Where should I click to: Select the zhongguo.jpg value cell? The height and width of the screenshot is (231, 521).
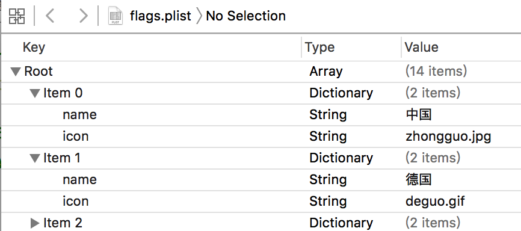tap(448, 137)
